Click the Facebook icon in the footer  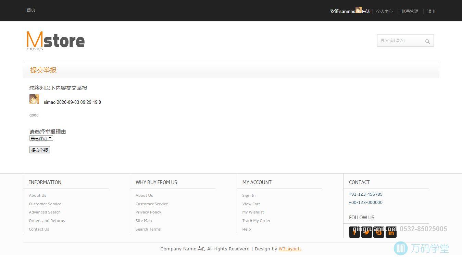[354, 232]
